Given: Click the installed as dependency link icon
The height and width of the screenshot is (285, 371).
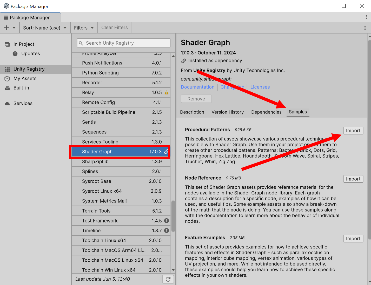Looking at the screenshot, I should (184, 61).
